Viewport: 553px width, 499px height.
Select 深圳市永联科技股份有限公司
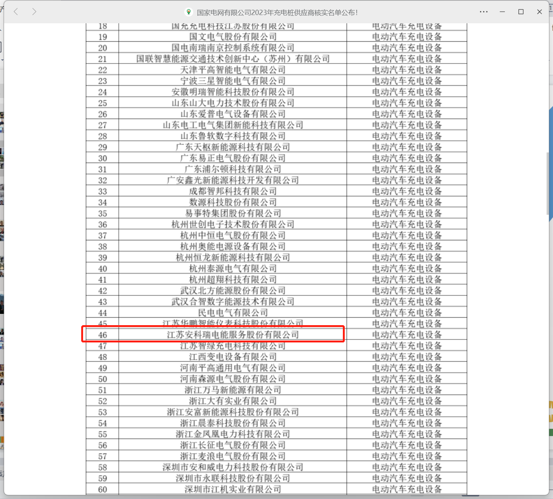[233, 478]
